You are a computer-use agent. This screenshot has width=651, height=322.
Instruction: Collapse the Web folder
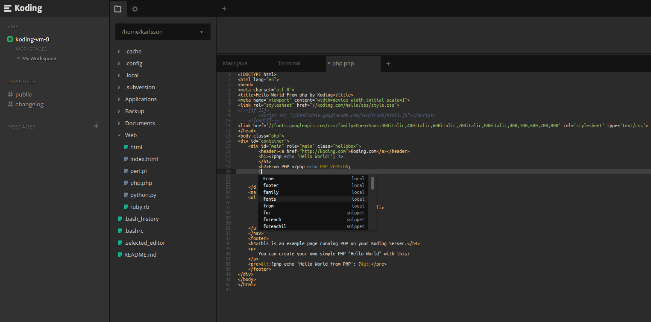coord(119,135)
